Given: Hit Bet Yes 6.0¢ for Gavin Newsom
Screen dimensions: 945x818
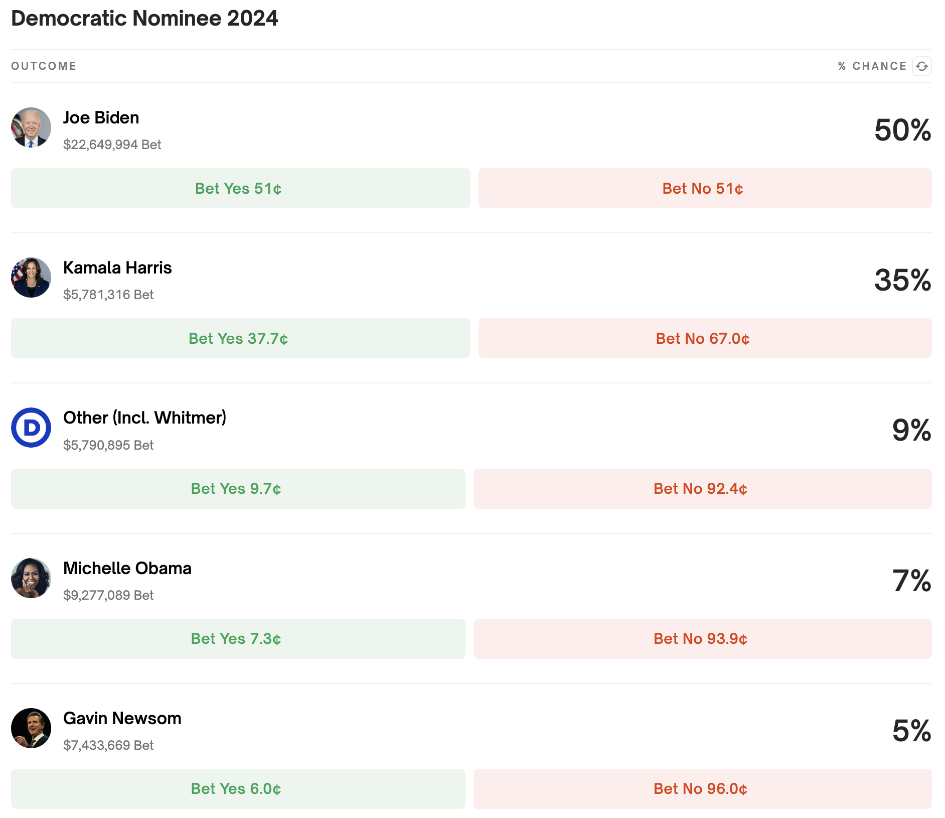Looking at the screenshot, I should (238, 789).
